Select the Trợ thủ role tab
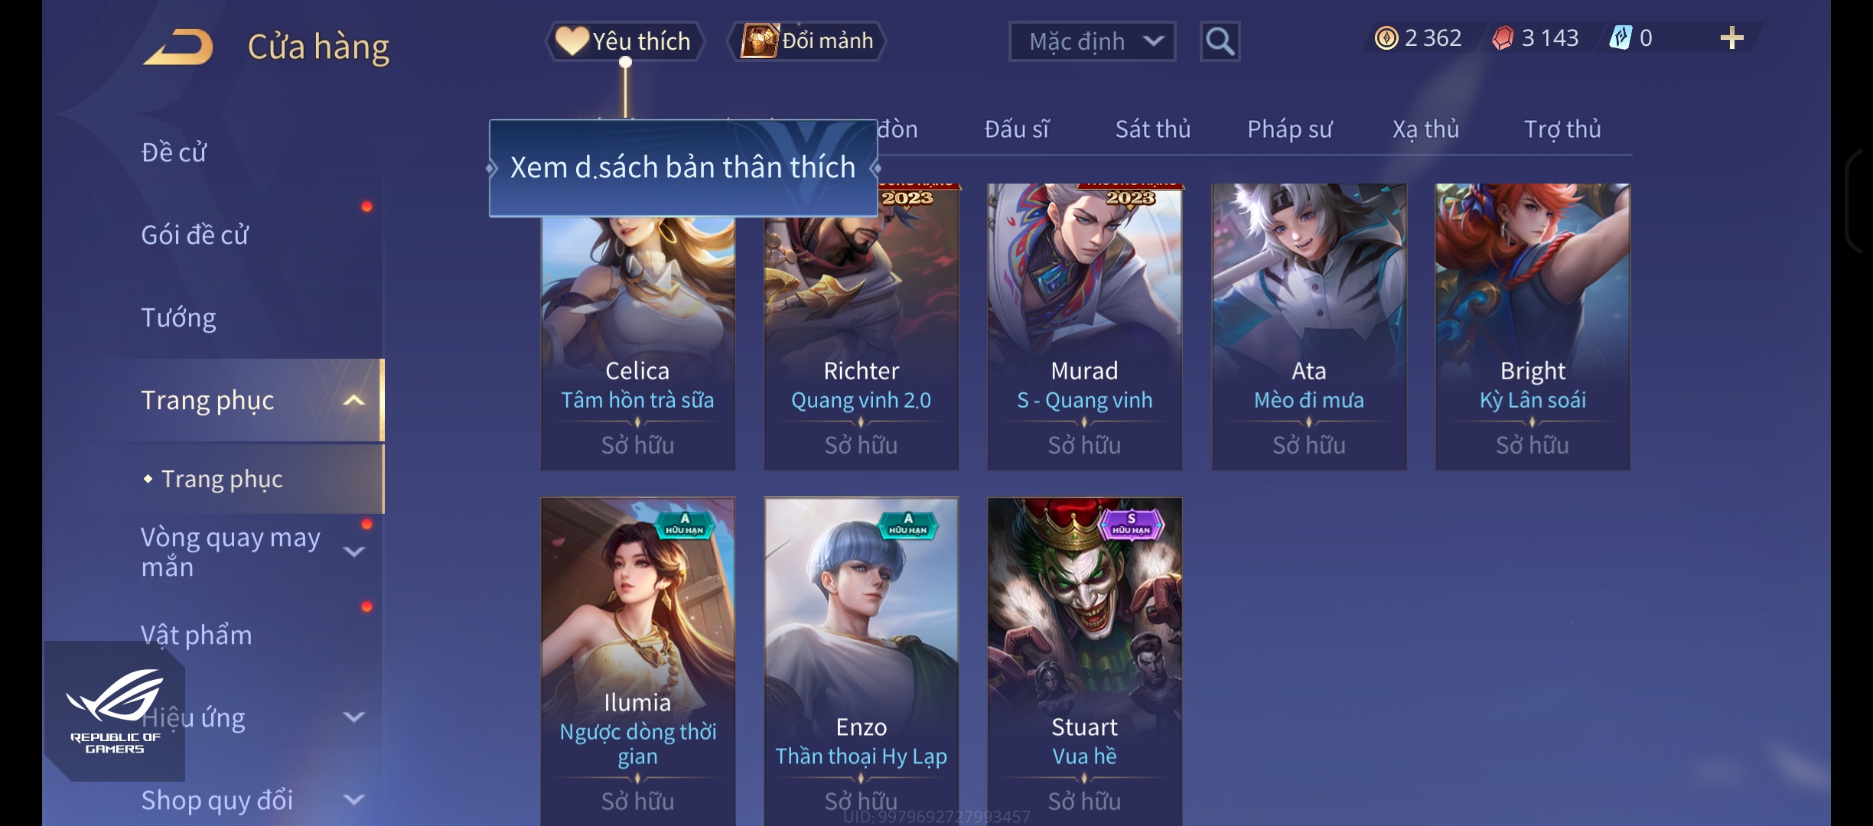The width and height of the screenshot is (1873, 826). (1562, 129)
